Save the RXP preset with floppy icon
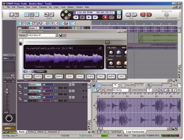Image resolution: width=184 pixels, height=140 pixels. (x=61, y=35)
